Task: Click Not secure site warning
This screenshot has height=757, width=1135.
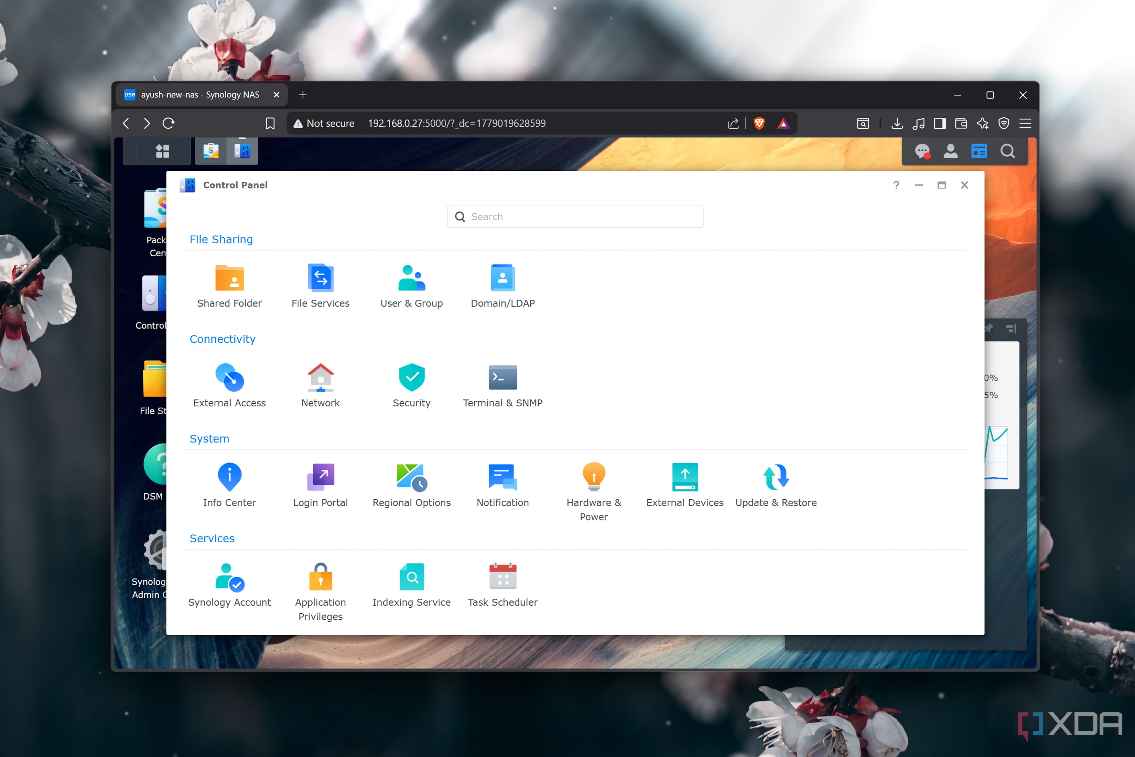Action: point(324,123)
